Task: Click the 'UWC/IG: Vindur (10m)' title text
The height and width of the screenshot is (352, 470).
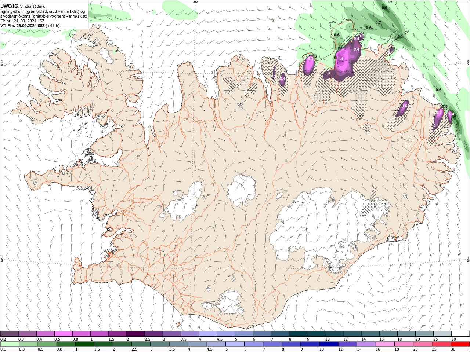Action: (23, 6)
